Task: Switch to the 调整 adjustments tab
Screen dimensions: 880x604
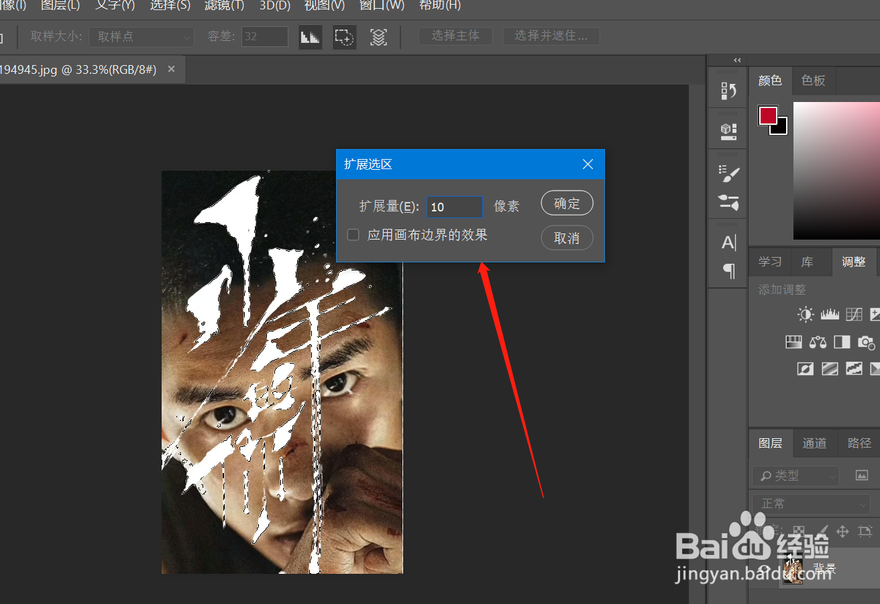Action: pyautogui.click(x=853, y=262)
